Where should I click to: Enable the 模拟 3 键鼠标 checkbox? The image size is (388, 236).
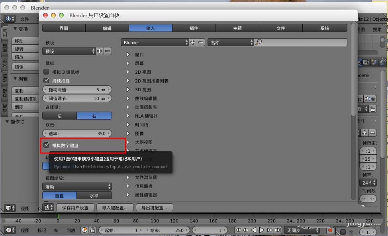(46, 72)
